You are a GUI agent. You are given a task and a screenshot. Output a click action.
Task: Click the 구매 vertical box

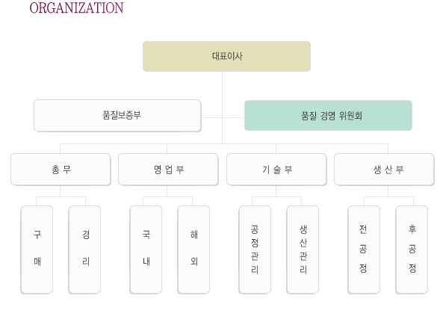point(37,250)
